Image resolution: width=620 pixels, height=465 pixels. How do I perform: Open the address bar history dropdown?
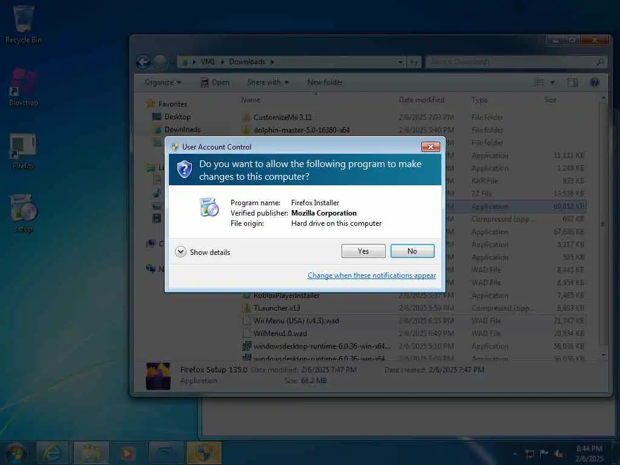click(x=400, y=62)
